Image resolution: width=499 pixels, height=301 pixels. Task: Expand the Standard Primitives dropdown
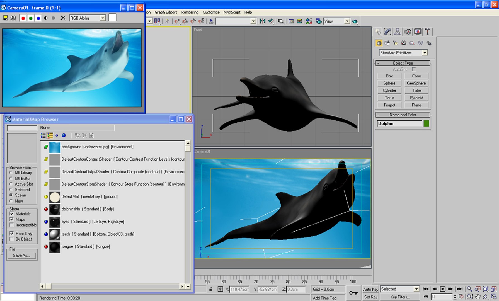click(x=425, y=53)
